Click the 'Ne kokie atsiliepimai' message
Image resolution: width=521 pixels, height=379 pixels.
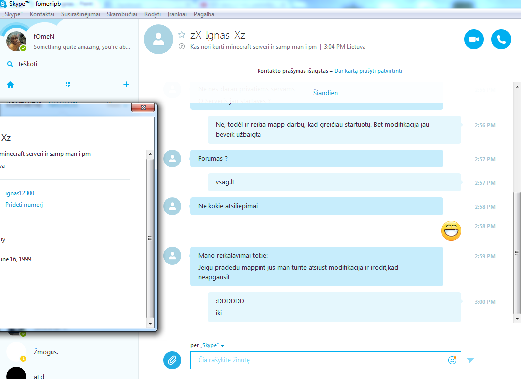(316, 206)
